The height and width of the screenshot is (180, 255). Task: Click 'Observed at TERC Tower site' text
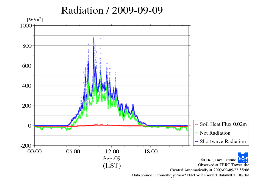point(224,165)
